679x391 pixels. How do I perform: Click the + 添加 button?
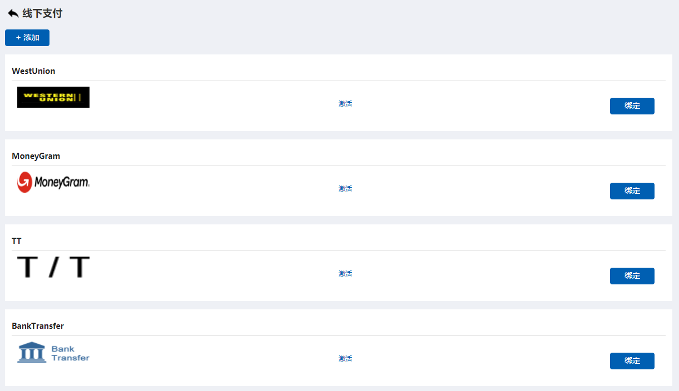click(27, 38)
